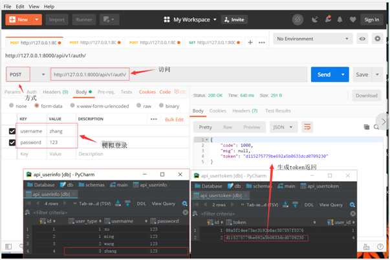The width and height of the screenshot is (390, 260).
Task: Download the response
Action: coord(366,96)
